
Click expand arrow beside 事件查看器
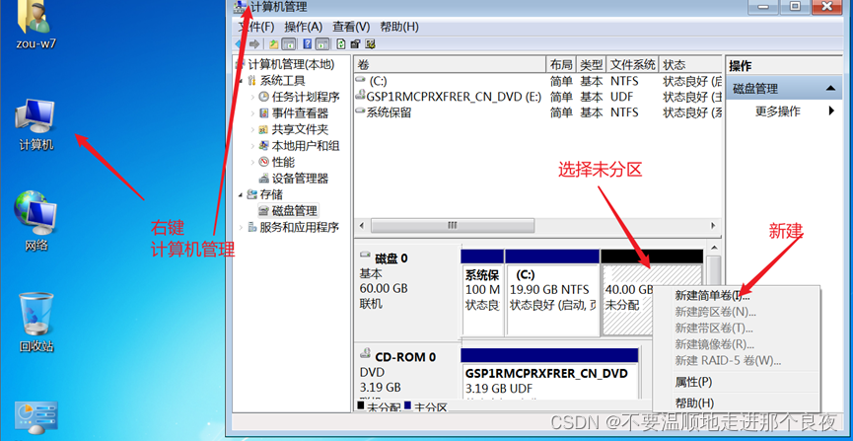(x=252, y=113)
